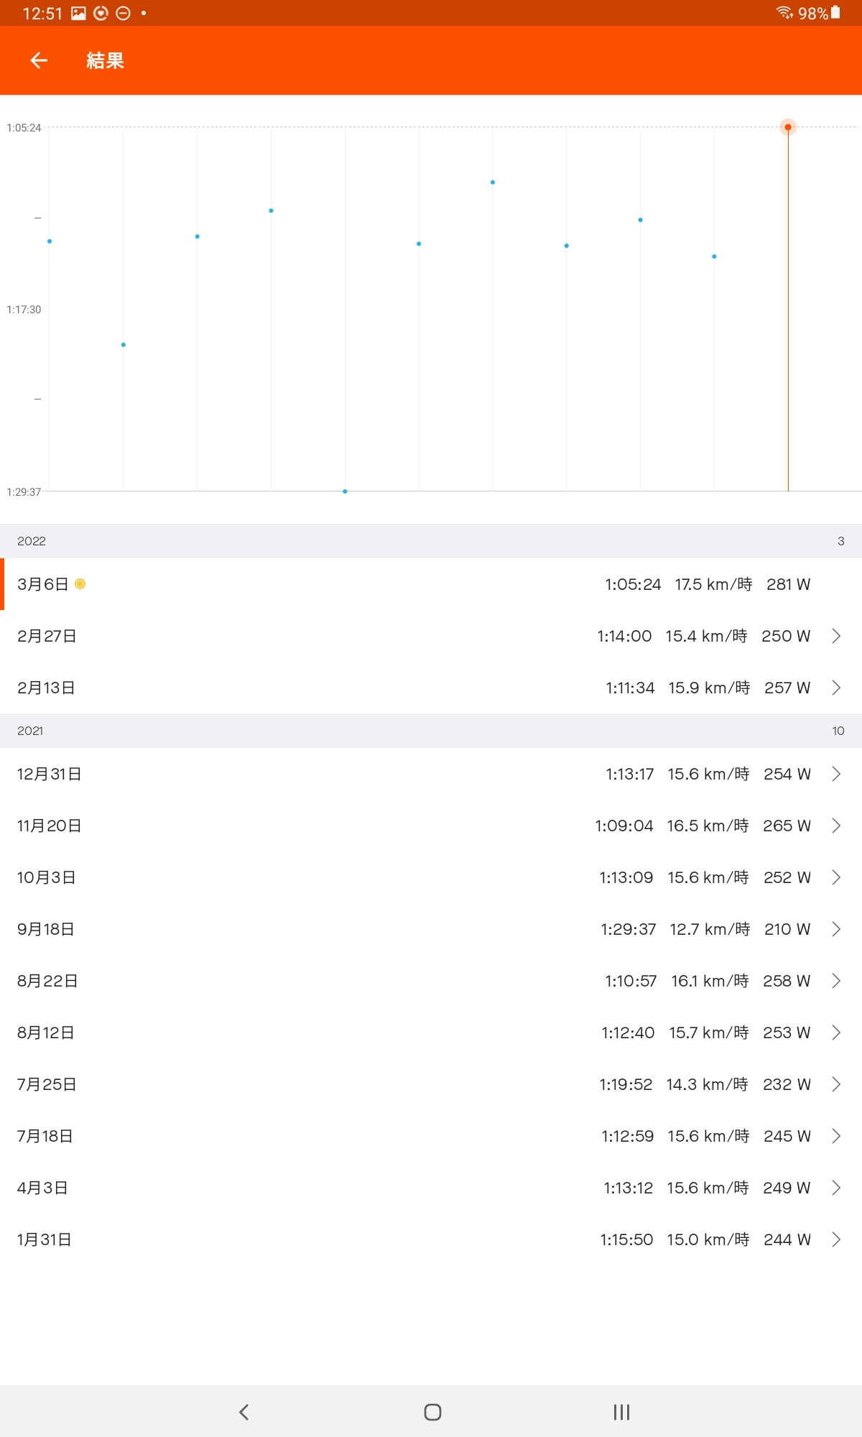Tap the gold medal icon beside 3月6日
Viewport: 862px width, 1437px height.
(x=80, y=584)
